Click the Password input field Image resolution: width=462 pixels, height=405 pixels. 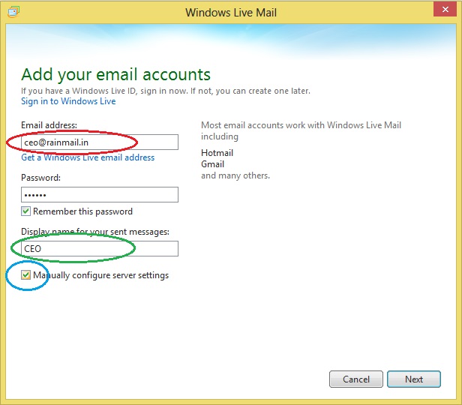[x=100, y=195]
